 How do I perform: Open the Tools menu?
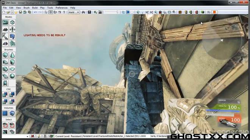50,8
